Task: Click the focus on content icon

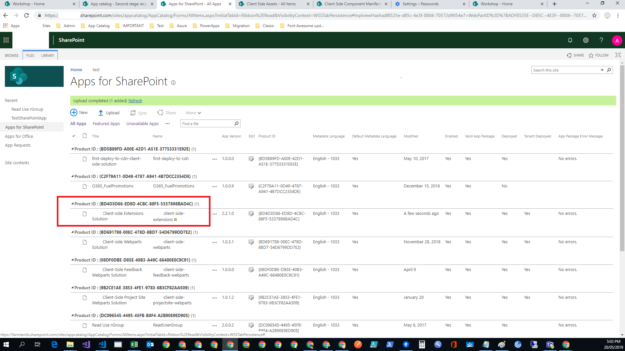Action: 618,55
